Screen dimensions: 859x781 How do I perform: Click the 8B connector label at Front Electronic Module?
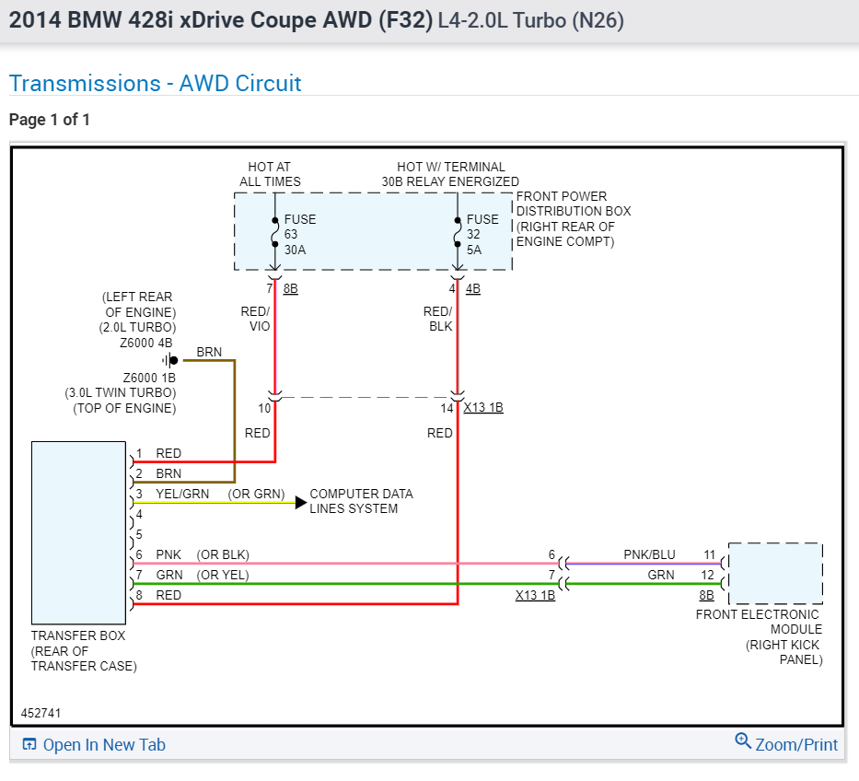point(707,596)
